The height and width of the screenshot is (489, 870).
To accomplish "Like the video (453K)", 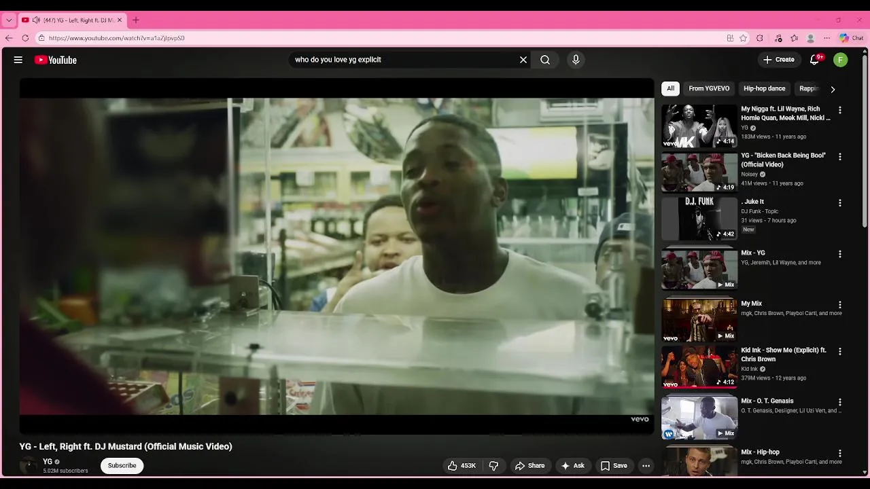I will pos(462,466).
